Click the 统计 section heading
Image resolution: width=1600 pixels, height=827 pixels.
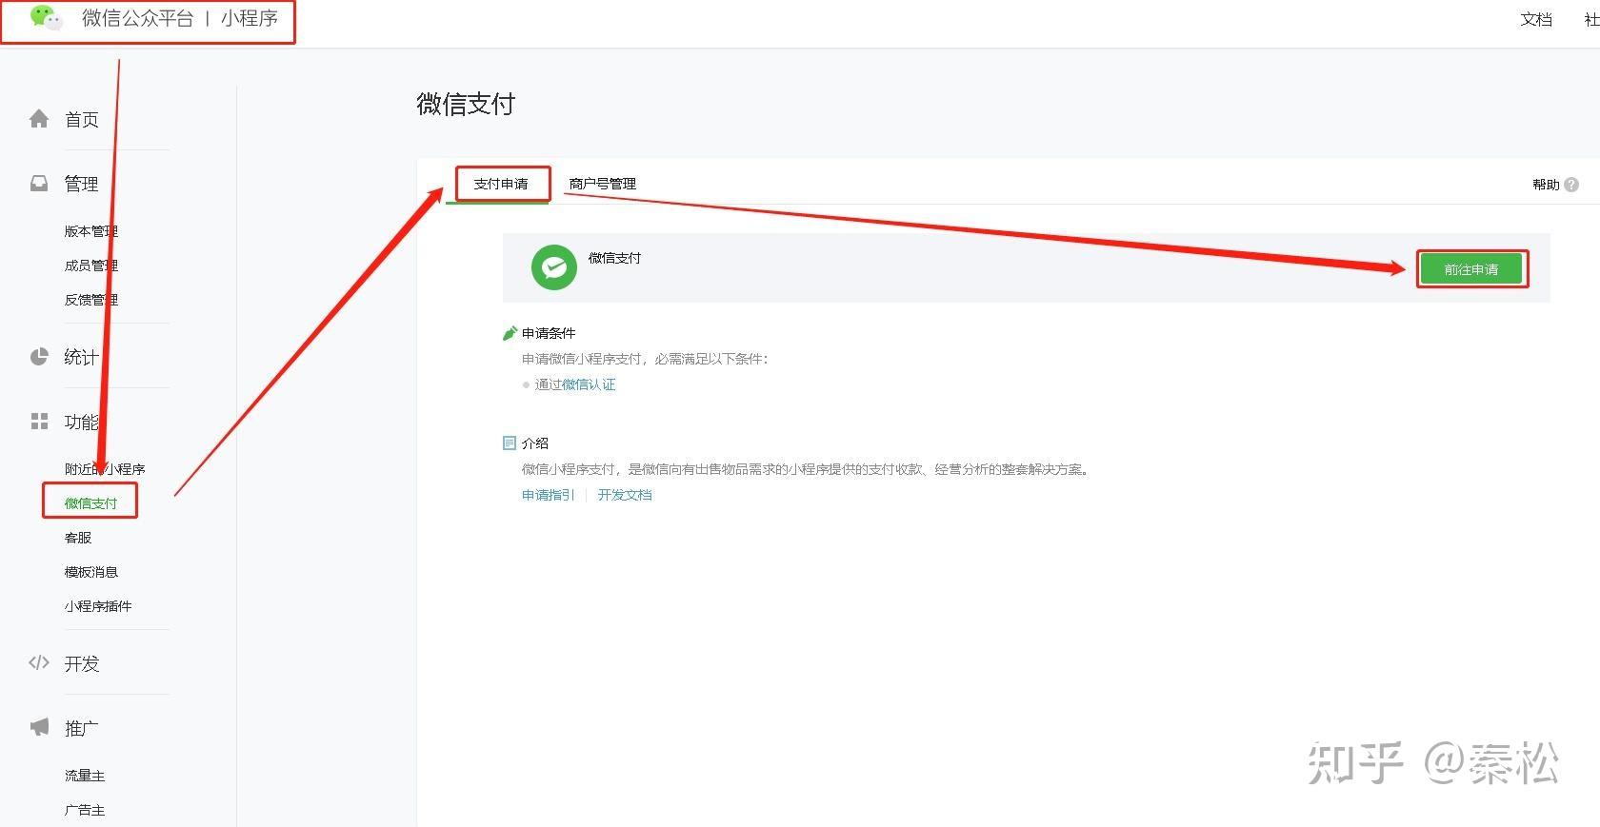point(82,357)
